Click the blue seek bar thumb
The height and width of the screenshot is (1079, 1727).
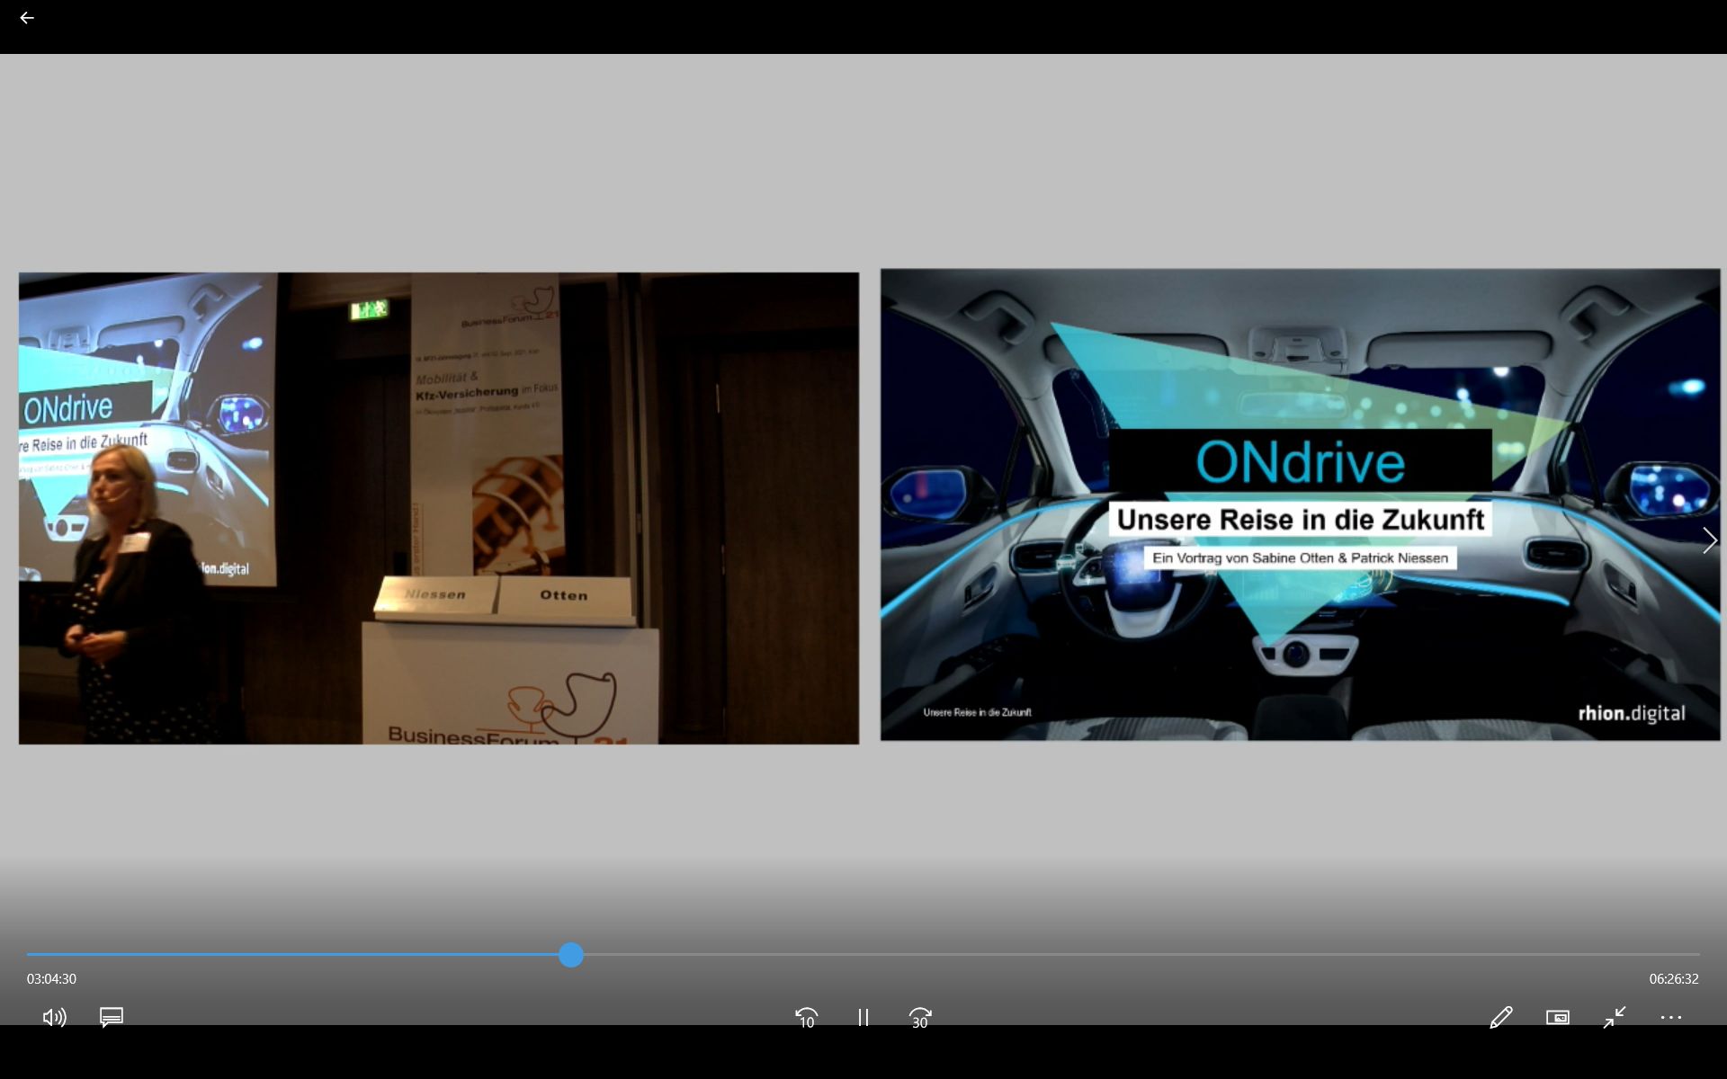pos(571,955)
